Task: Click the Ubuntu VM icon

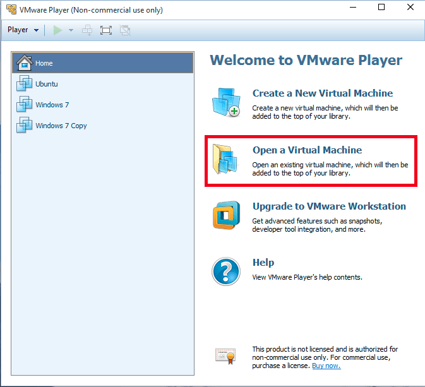Action: 25,83
